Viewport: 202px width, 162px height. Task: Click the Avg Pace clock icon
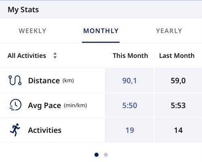(x=15, y=105)
